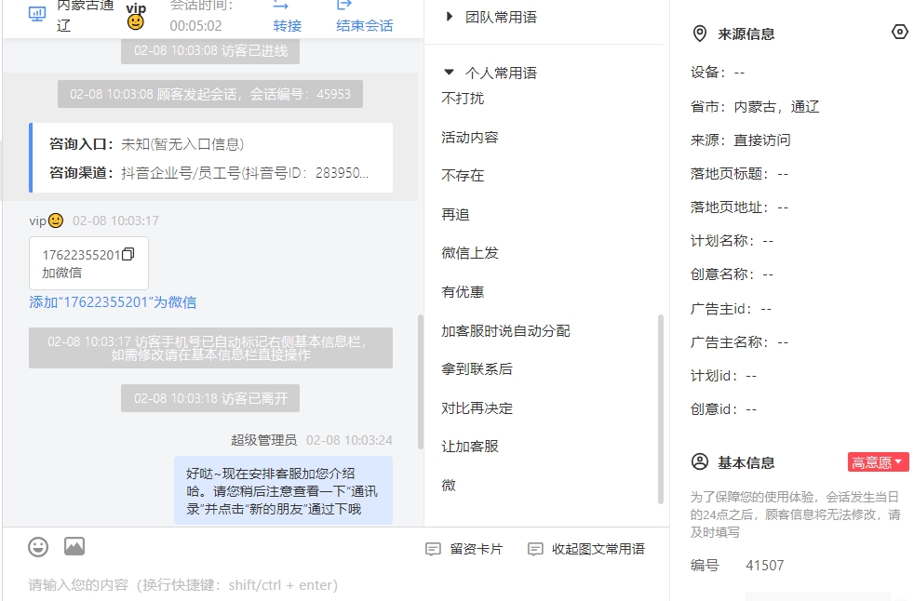Click the chat panel scrollbar
The height and width of the screenshot is (601, 914).
click(x=421, y=381)
